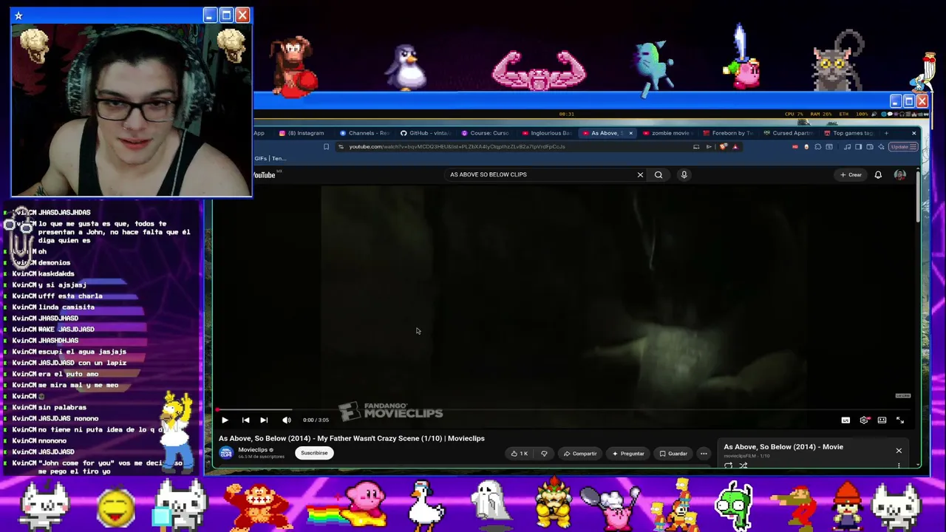Switch to the Instagram tab
946x532 pixels.
[x=302, y=133]
